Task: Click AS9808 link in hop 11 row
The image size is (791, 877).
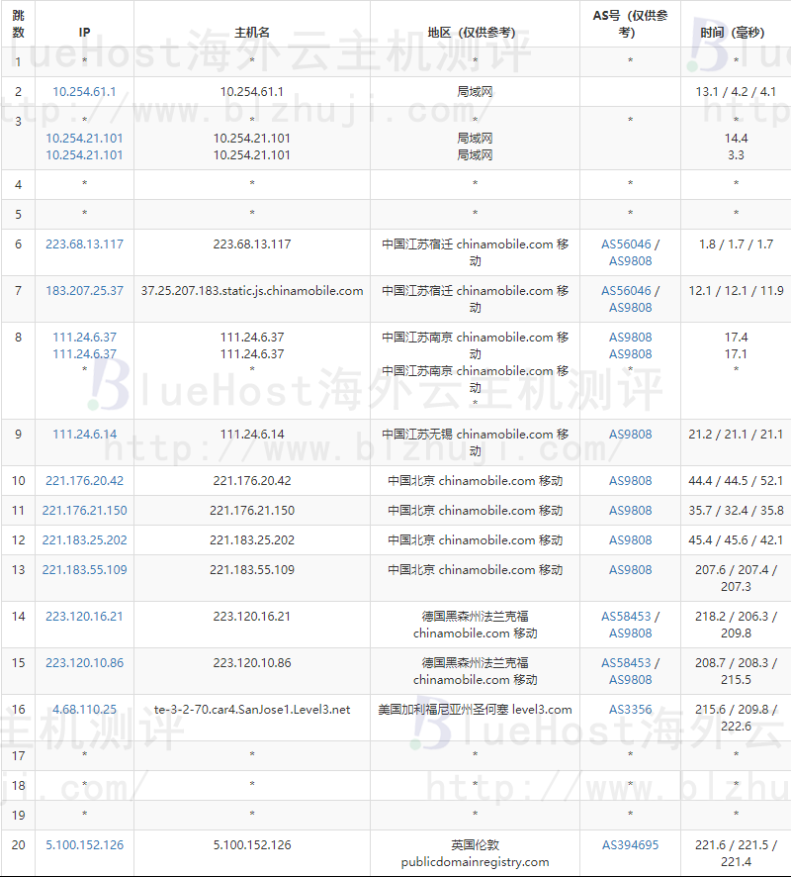Action: (630, 510)
